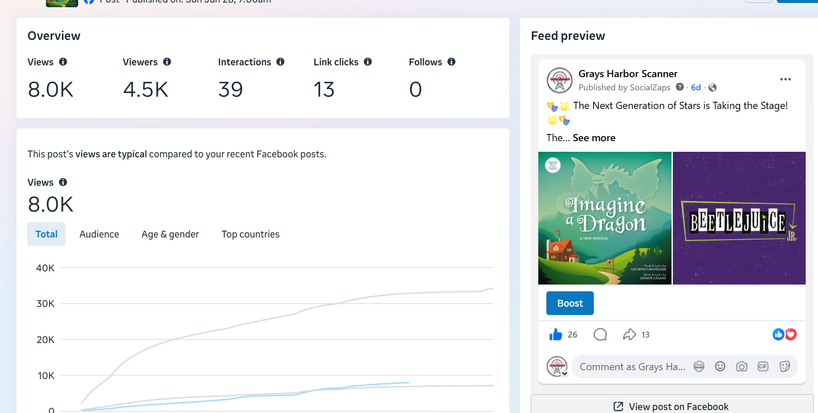The width and height of the screenshot is (818, 413).
Task: Click the question mark icon beside Published by SocialZaps
Action: 680,87
